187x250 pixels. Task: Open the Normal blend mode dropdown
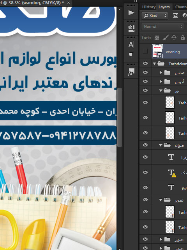point(162,27)
